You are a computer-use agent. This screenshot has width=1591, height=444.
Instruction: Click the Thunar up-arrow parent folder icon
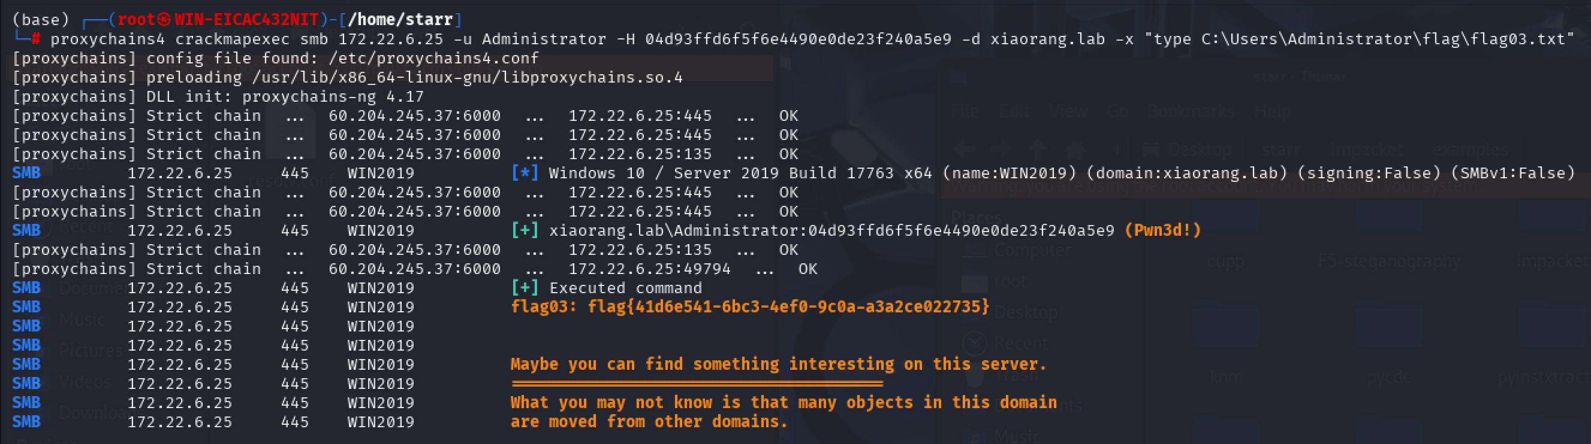pos(1038,150)
